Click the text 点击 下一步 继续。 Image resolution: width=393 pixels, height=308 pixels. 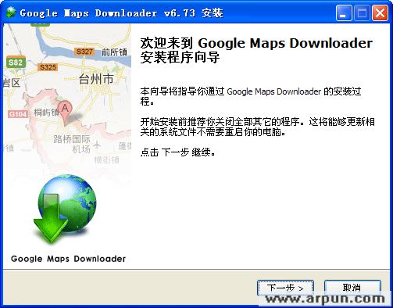[178, 152]
